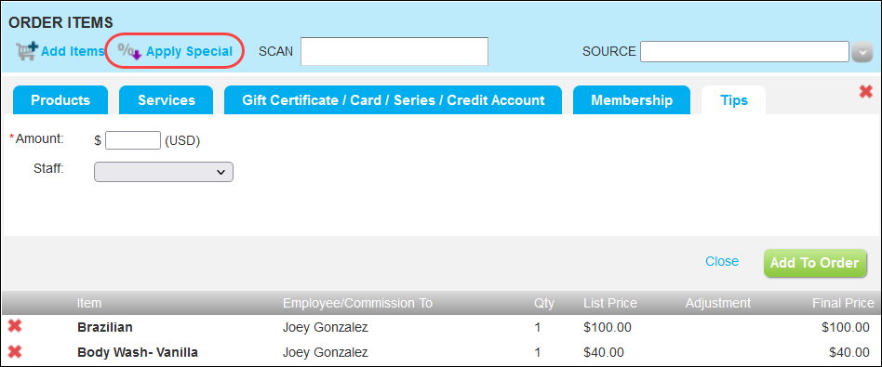Remove the Brazilian item with its red X
Image resolution: width=882 pixels, height=367 pixels.
(15, 326)
